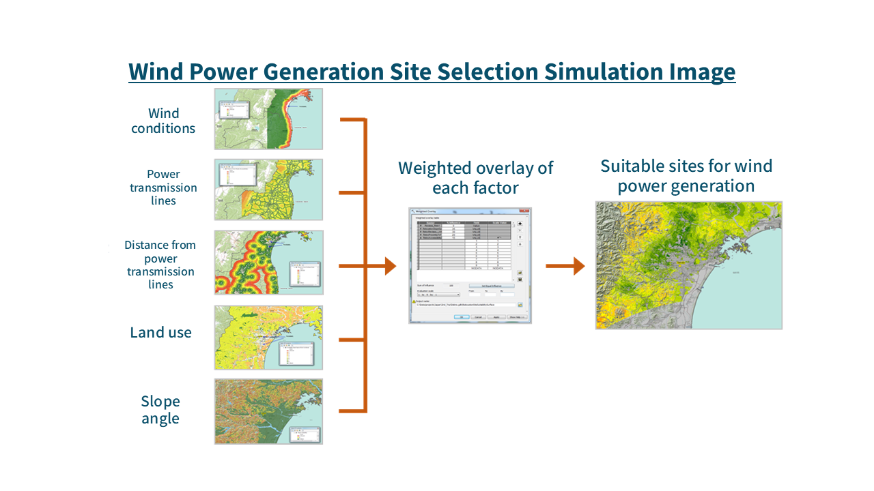Screen dimensions: 874x491
Task: Click the move raster down arrow icon
Action: [520, 244]
